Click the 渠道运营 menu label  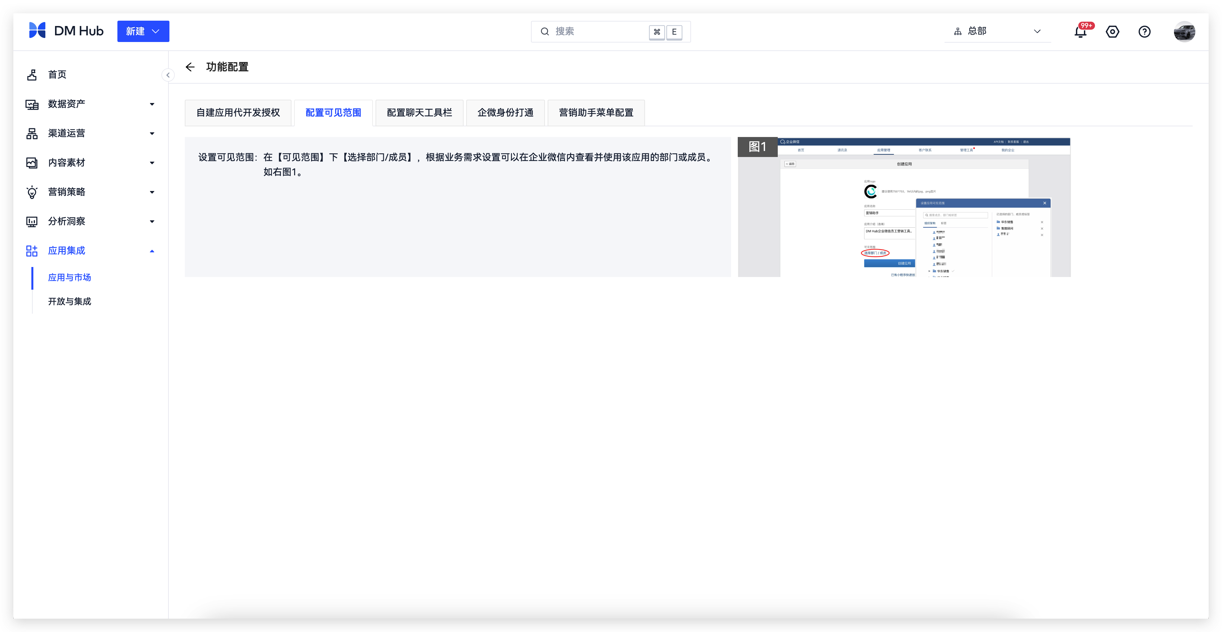pos(66,133)
